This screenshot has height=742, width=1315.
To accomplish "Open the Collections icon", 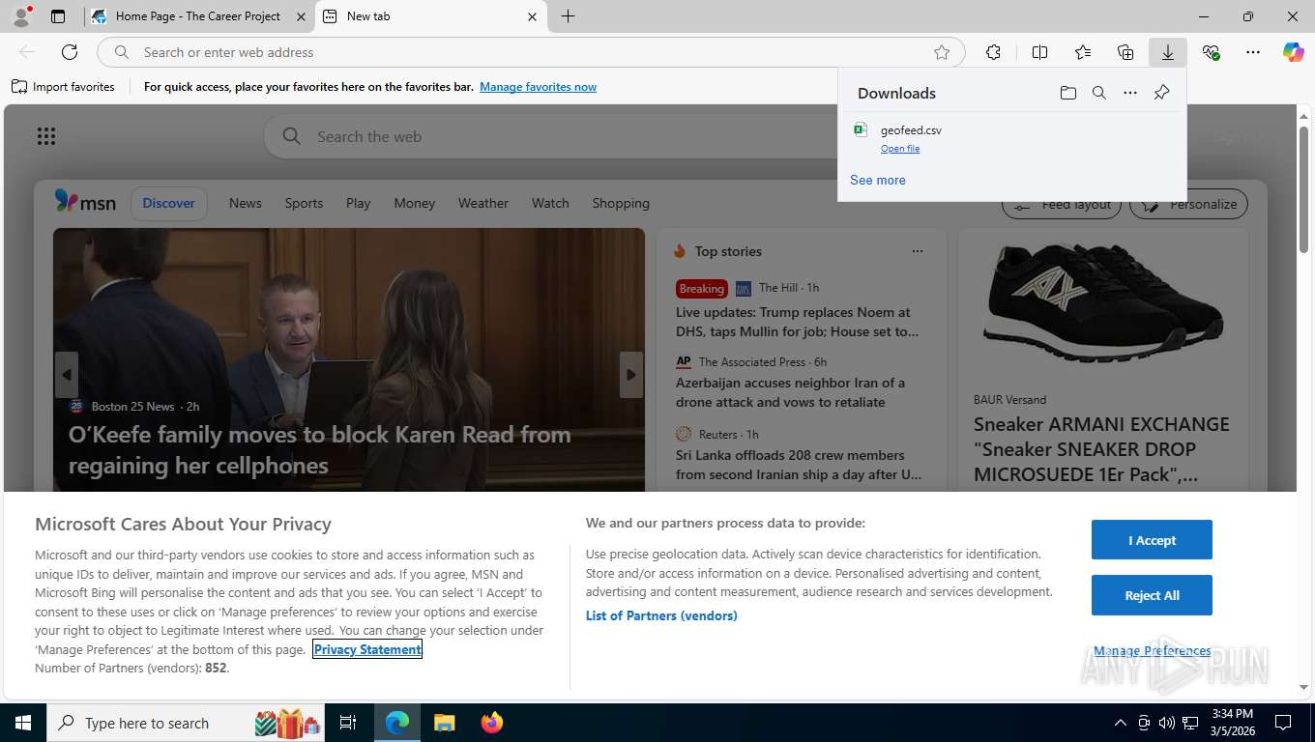I will point(1125,52).
